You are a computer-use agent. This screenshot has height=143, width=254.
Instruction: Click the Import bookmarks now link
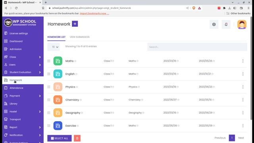tap(94, 14)
